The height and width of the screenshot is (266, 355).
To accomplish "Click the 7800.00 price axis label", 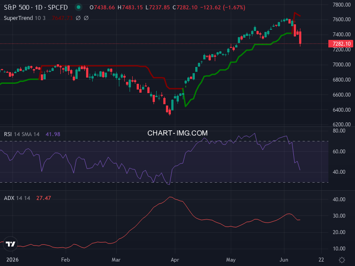I will [341, 4].
